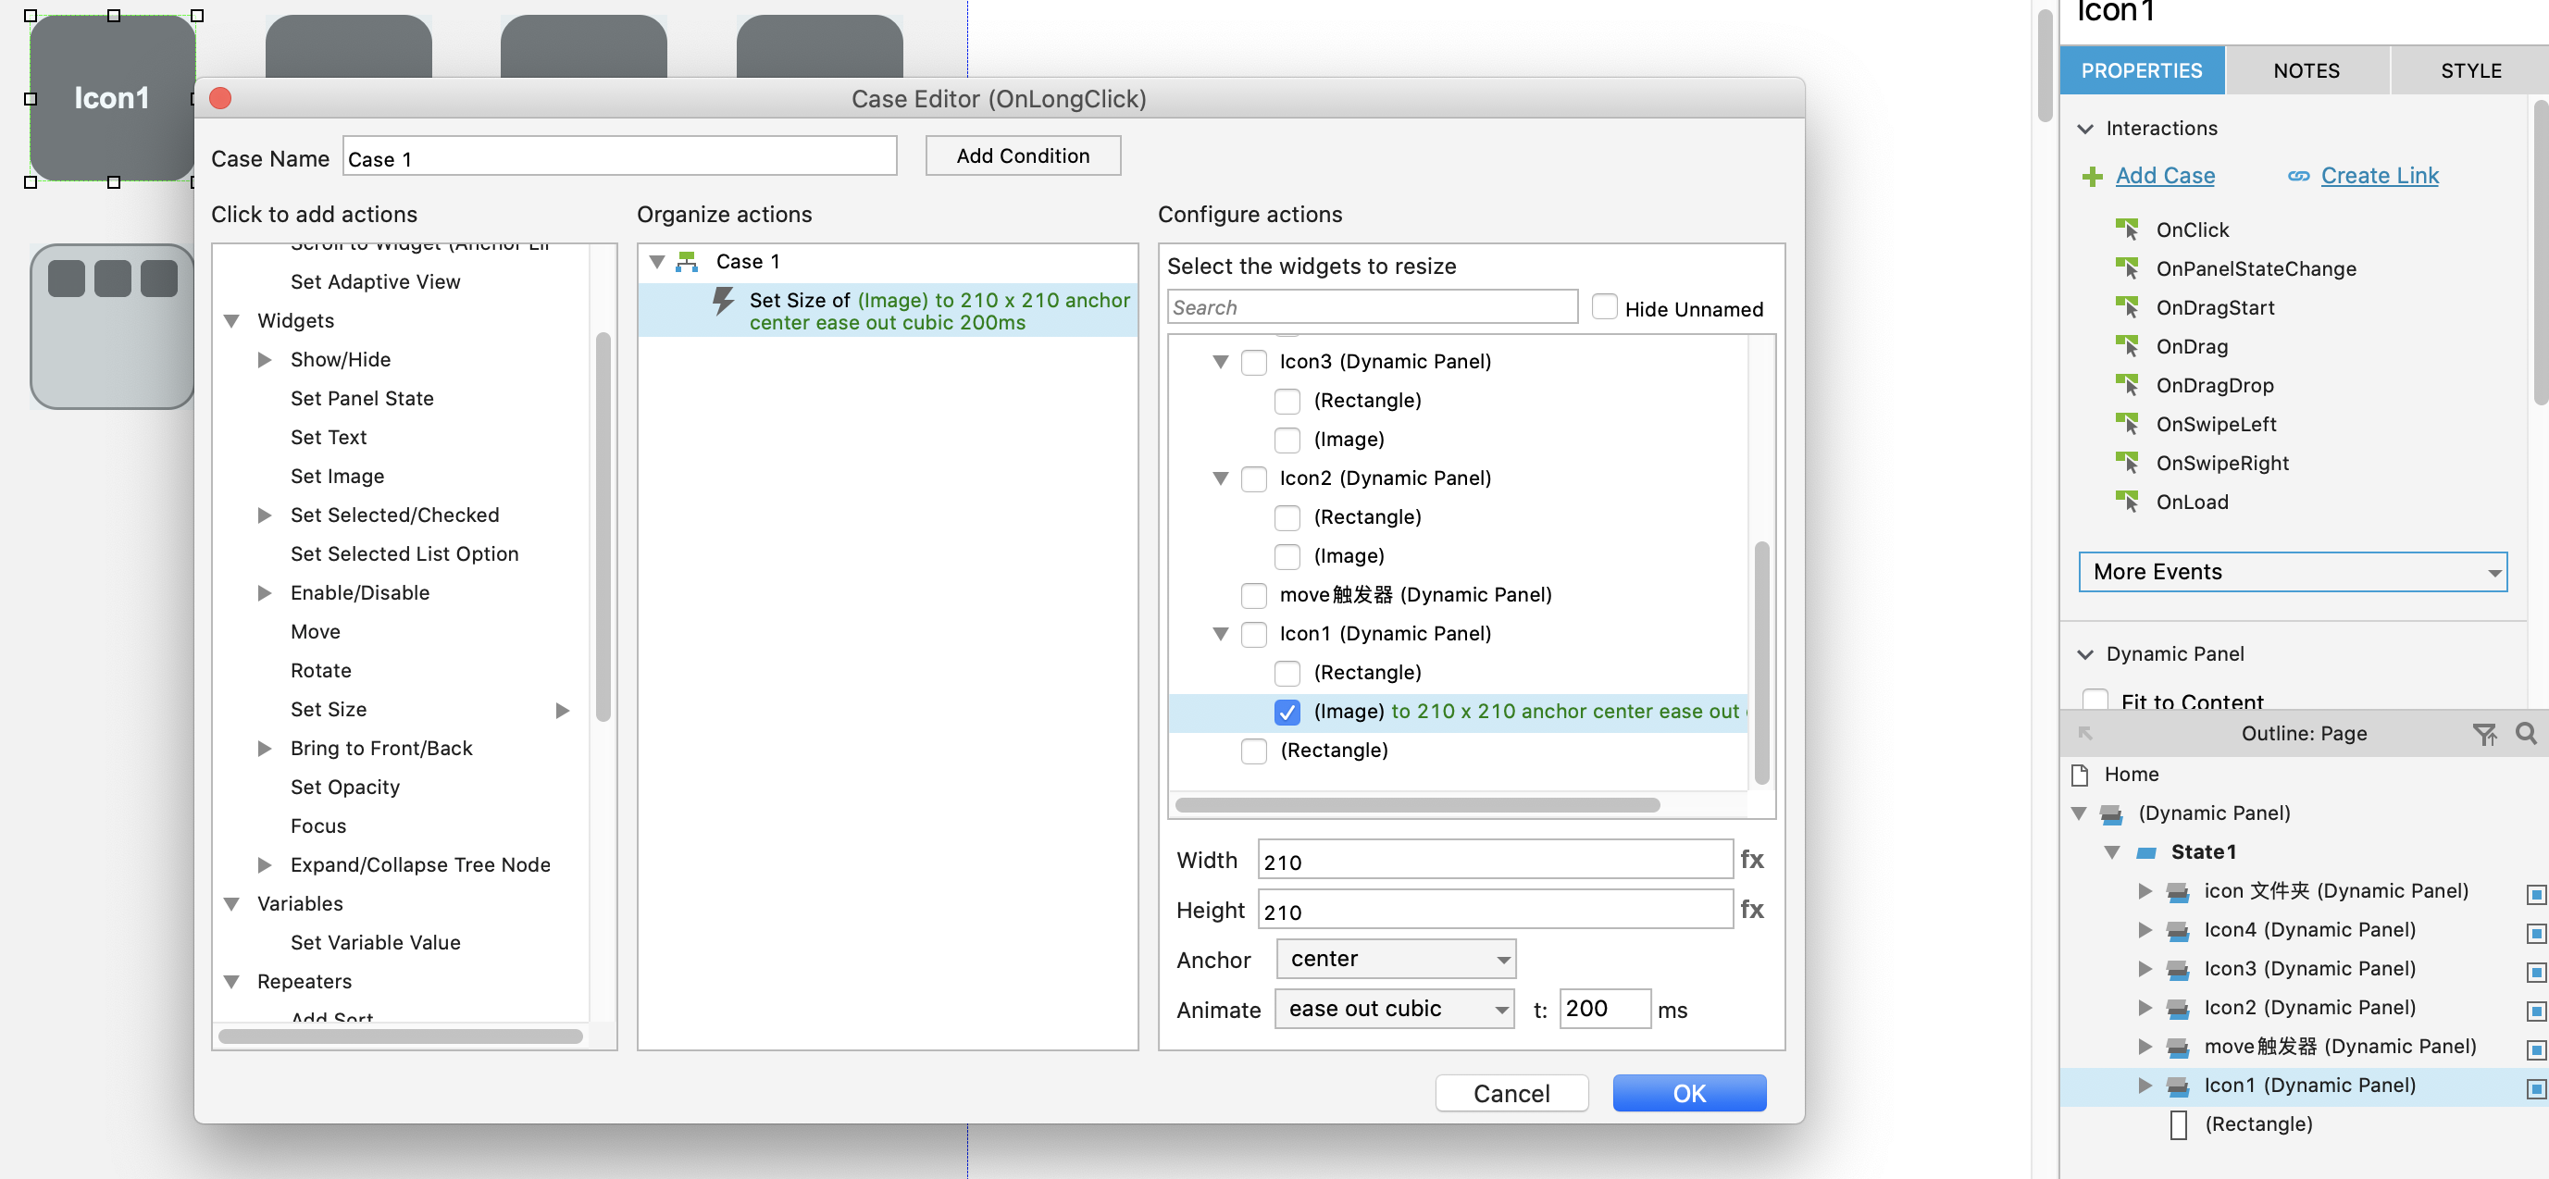Click the widget list horizontal scrollbar
Image resolution: width=2549 pixels, height=1179 pixels.
1415,805
